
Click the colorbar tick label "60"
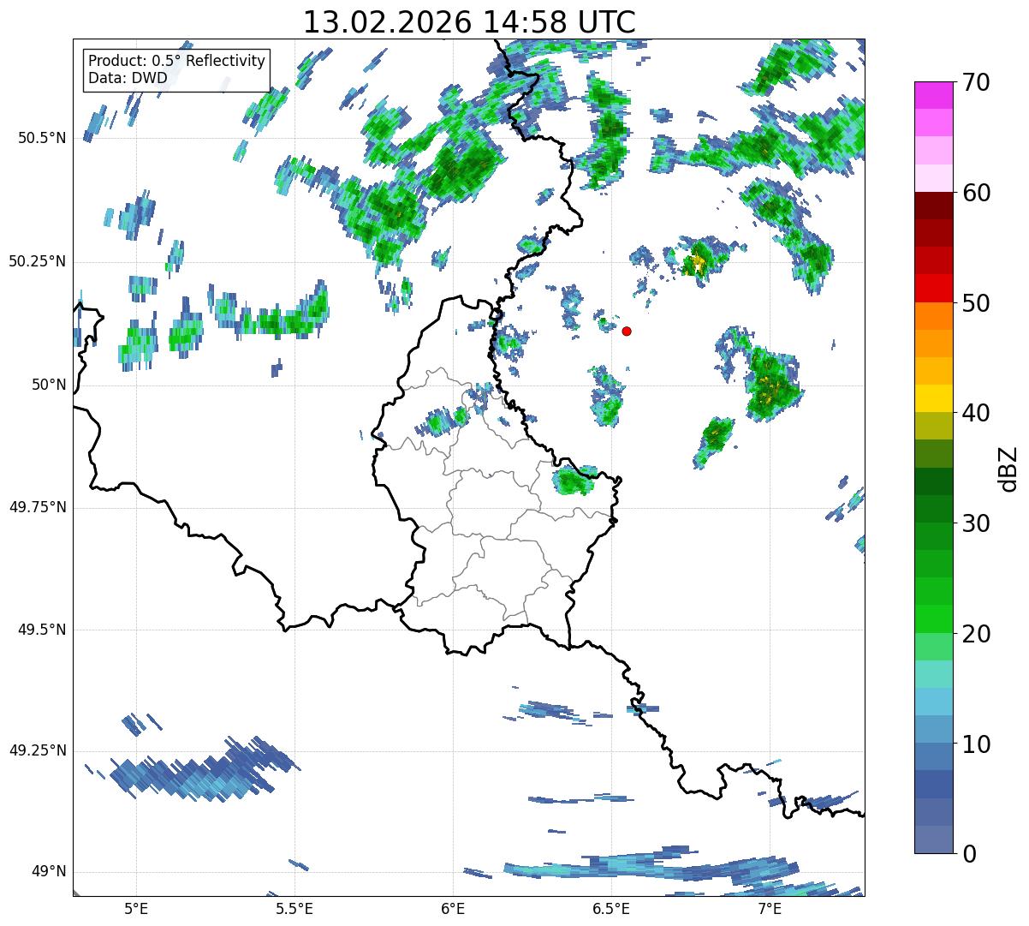[975, 193]
